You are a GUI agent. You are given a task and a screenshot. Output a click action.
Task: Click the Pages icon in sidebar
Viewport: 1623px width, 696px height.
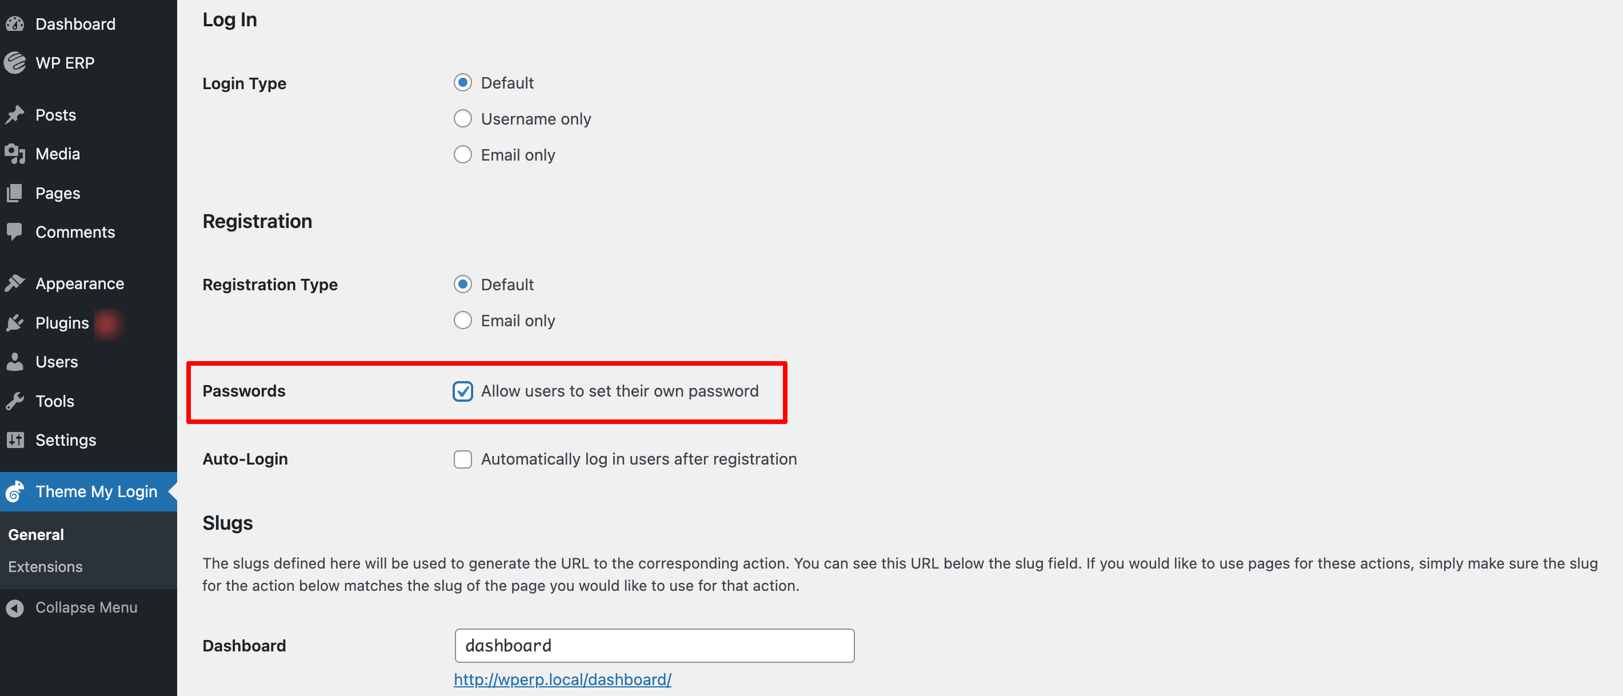15,193
